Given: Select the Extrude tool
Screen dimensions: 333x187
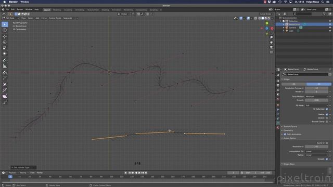Looking at the screenshot, I should pyautogui.click(x=5, y=78).
